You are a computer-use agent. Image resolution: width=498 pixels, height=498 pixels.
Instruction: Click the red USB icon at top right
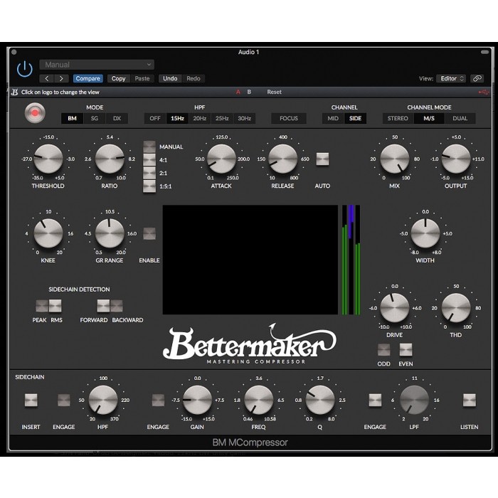(x=484, y=92)
